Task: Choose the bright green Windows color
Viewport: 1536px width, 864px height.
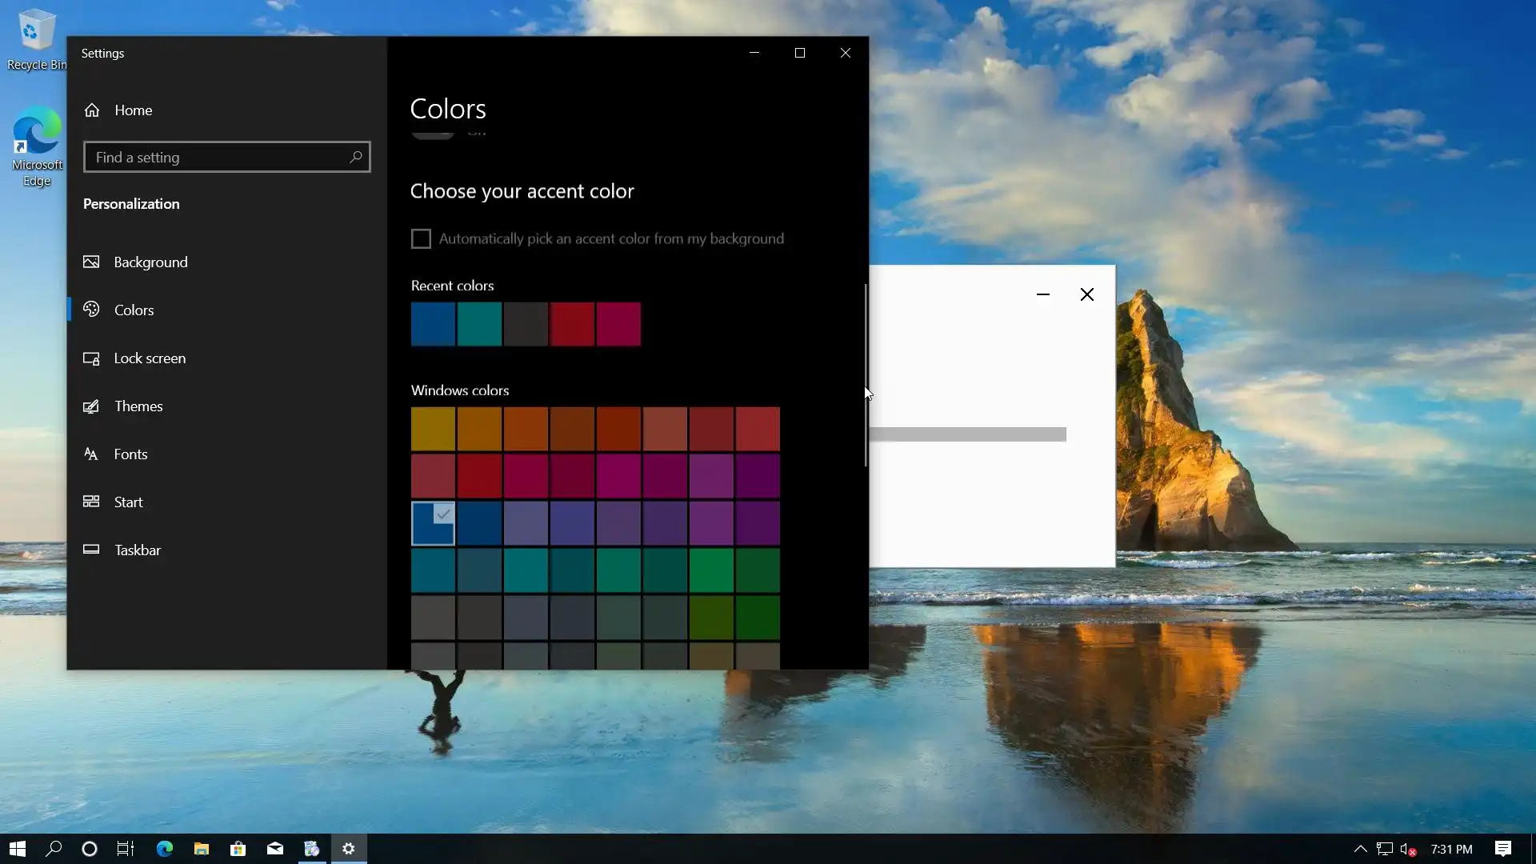Action: click(711, 570)
